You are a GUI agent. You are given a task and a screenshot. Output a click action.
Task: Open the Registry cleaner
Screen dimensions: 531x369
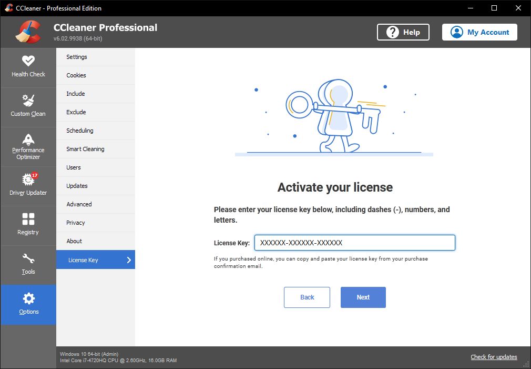(x=28, y=225)
